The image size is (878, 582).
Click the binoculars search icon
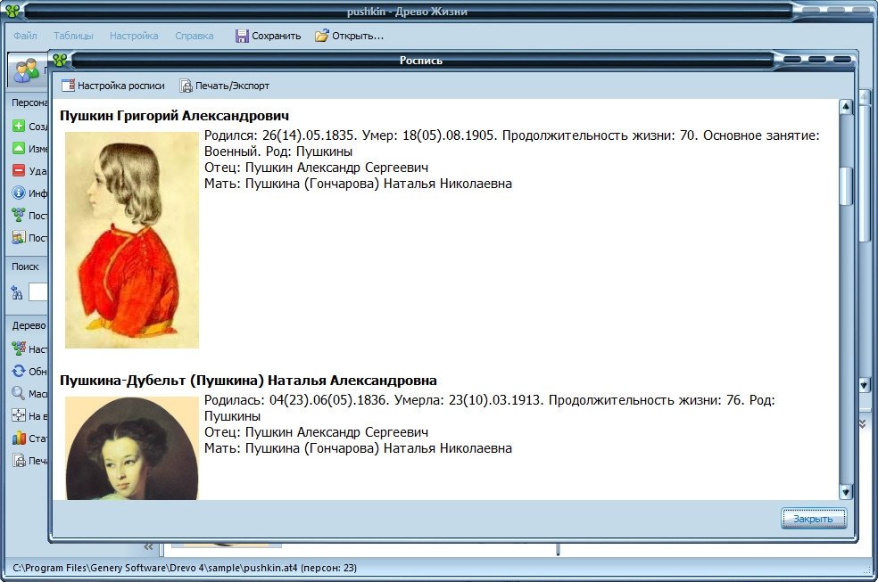pyautogui.click(x=17, y=292)
